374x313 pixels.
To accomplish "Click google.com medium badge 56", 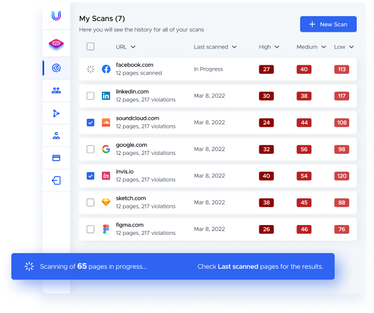I will point(304,149).
